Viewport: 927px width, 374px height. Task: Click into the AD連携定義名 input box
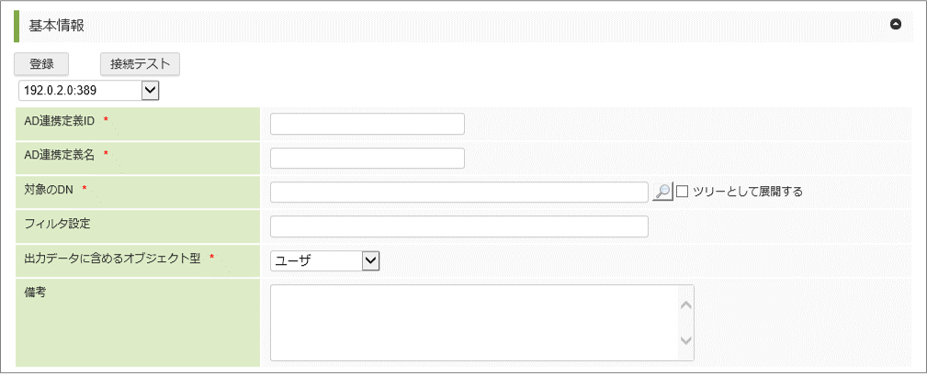[367, 158]
